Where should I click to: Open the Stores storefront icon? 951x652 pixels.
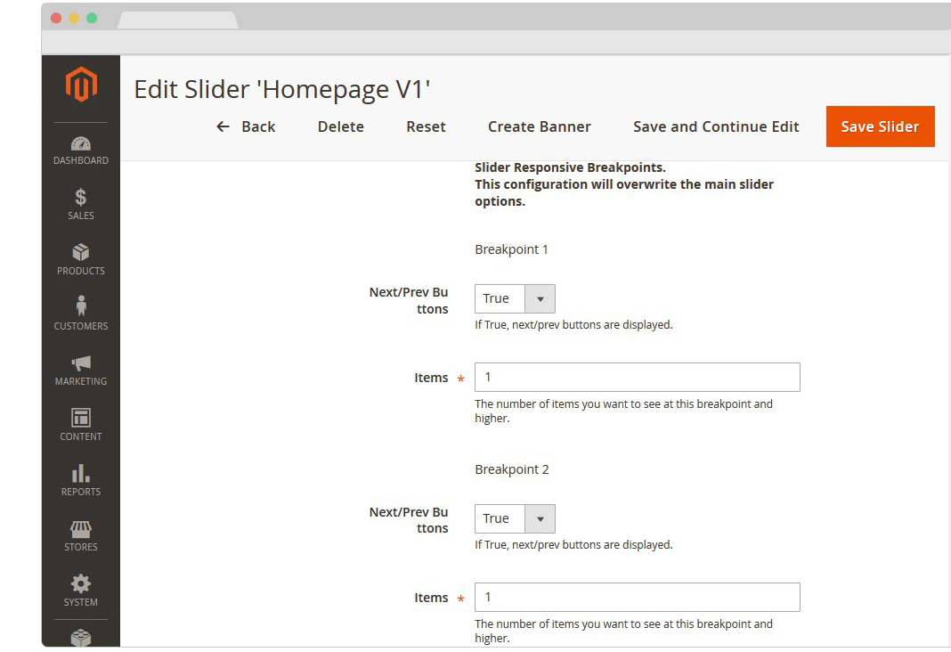coord(81,529)
